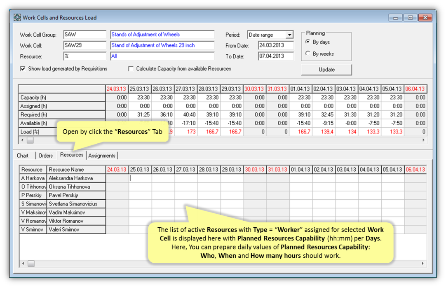Click the To Date field
The image size is (446, 287).
pos(276,56)
